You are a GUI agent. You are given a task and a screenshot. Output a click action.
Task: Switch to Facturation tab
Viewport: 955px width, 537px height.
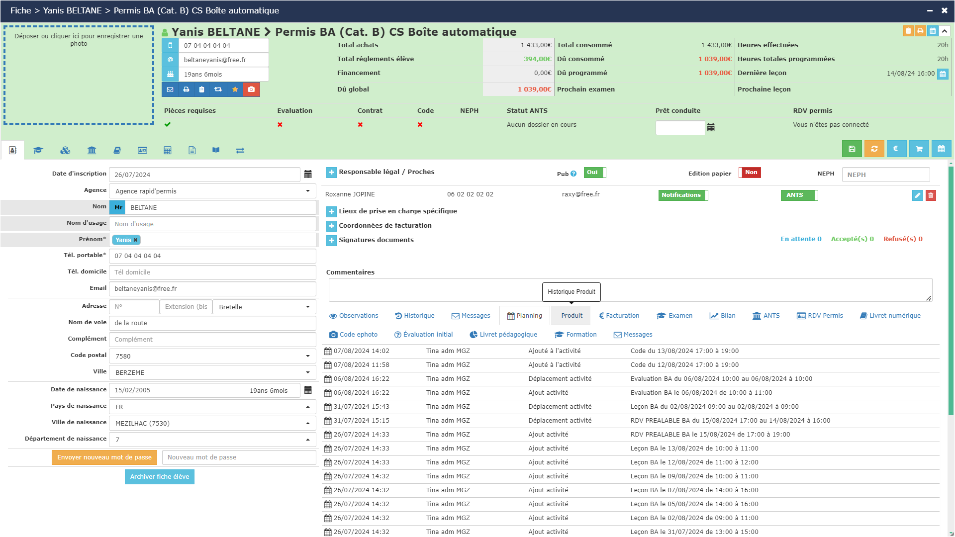click(619, 316)
